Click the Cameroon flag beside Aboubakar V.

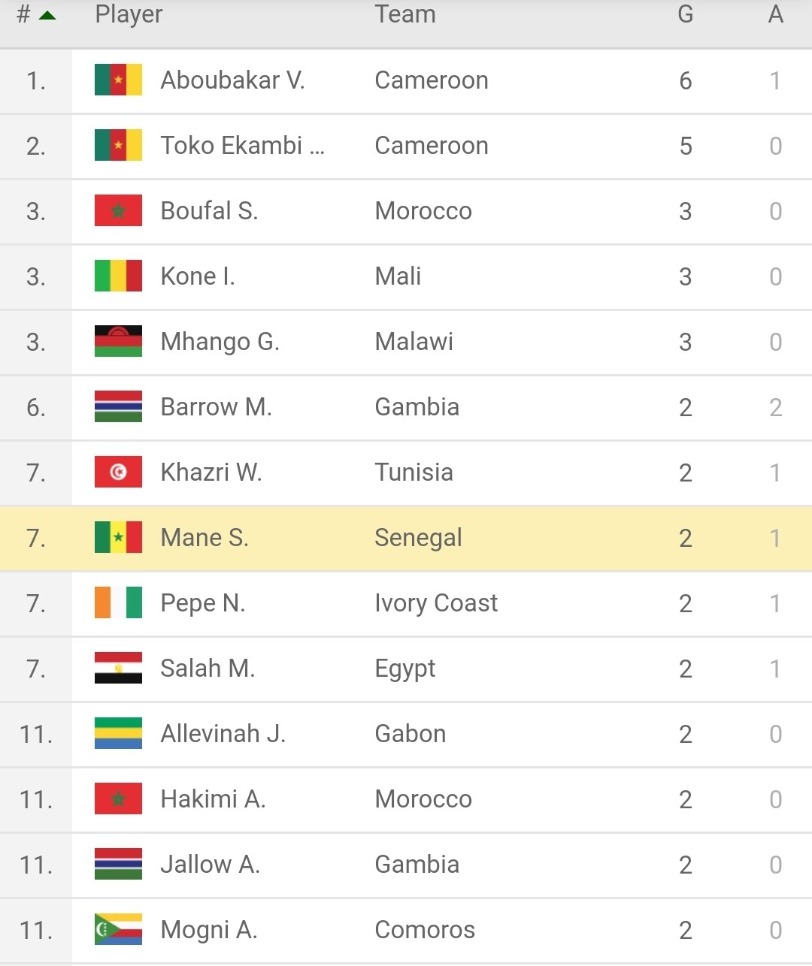(x=118, y=80)
